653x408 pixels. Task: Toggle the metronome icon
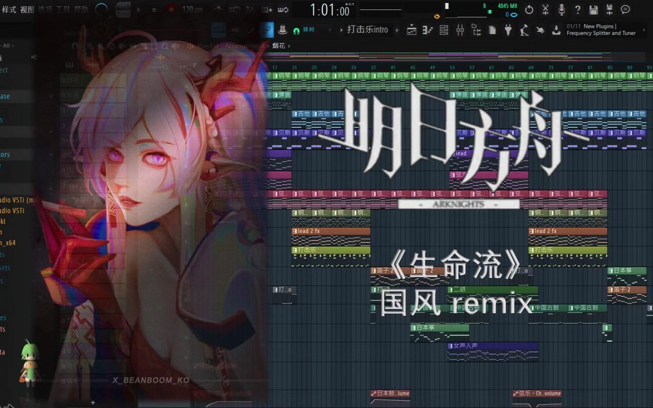click(x=219, y=10)
